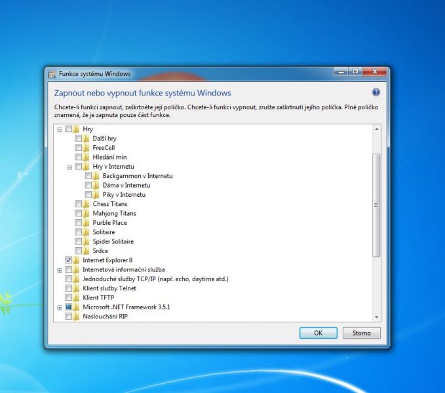The width and height of the screenshot is (445, 393).
Task: Enable the Hry checkbox
Action: point(68,129)
